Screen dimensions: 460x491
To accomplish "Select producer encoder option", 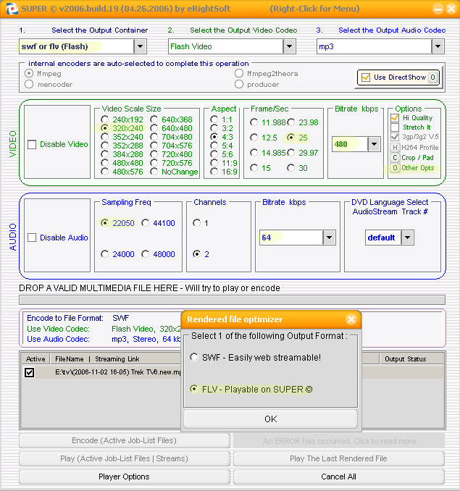I will pos(239,84).
